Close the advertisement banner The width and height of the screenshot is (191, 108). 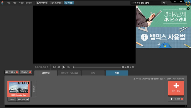188,9
